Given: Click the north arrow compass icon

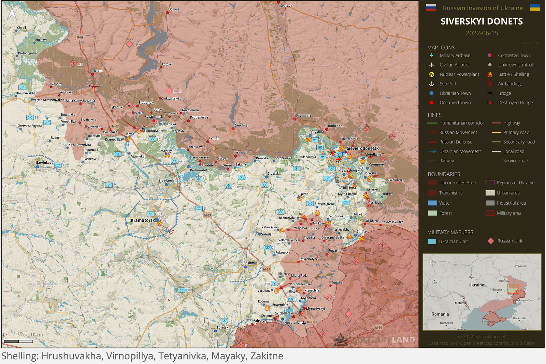Looking at the screenshot, I should 12,13.
